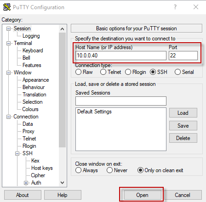Viewport: 206px width, 202px height.
Task: Open the Auth settings category
Action: pyautogui.click(x=36, y=183)
